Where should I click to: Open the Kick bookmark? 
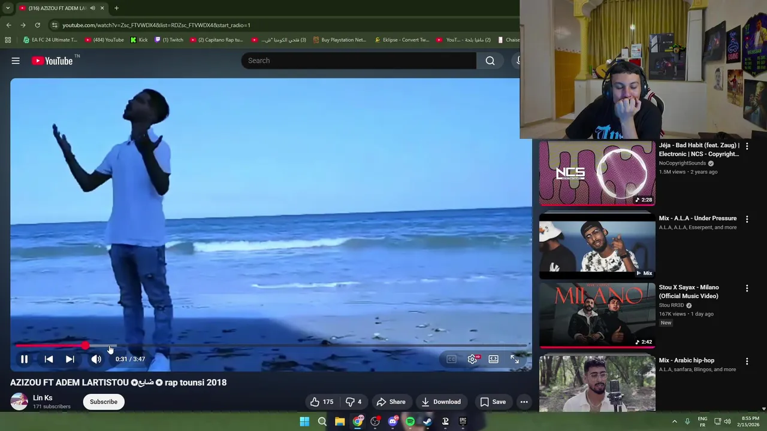[138, 40]
